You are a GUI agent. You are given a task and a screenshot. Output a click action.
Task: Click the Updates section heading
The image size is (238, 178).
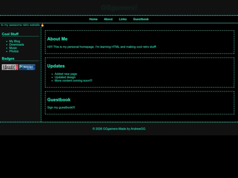pos(56,66)
